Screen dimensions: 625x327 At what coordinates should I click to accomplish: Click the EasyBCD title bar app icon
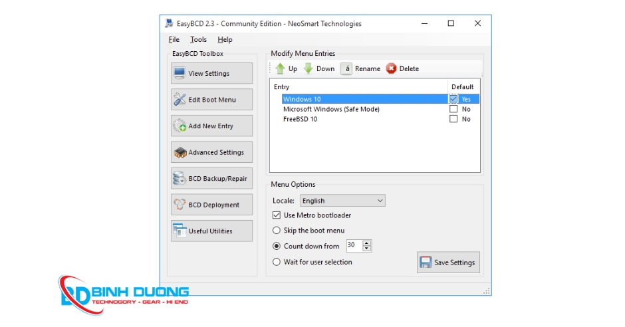tap(169, 23)
